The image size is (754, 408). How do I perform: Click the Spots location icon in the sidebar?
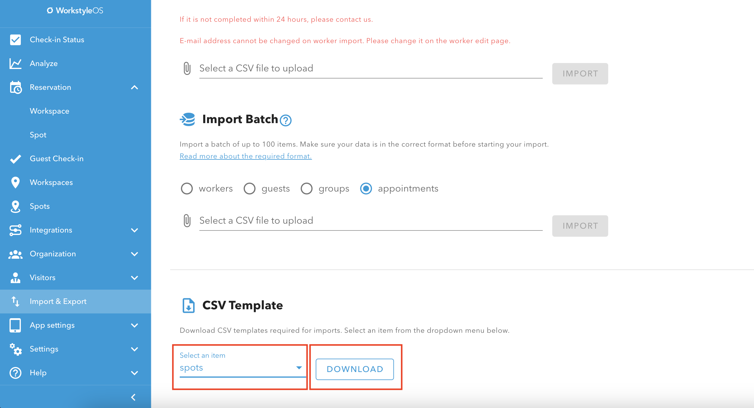tap(15, 206)
